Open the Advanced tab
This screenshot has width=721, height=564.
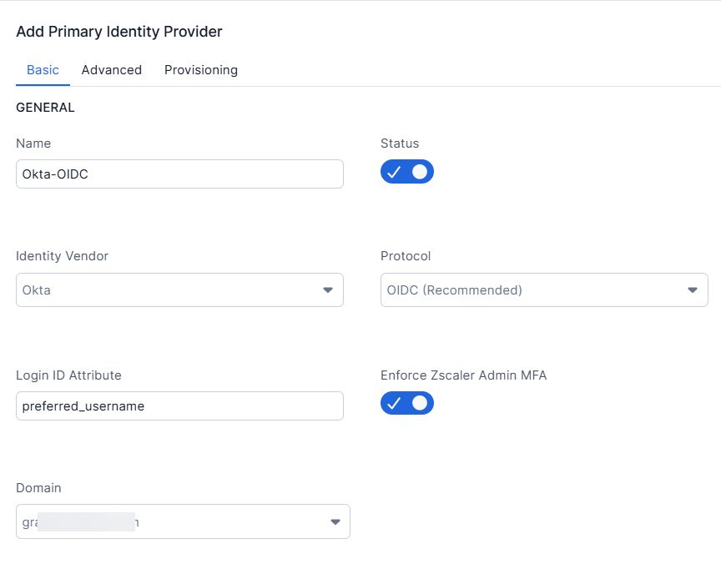[x=112, y=70]
